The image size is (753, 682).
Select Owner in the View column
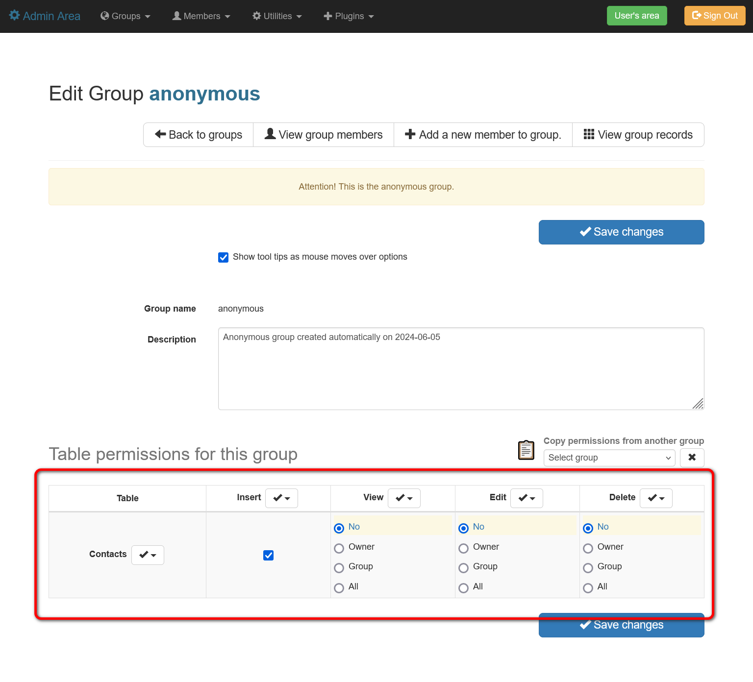point(339,548)
